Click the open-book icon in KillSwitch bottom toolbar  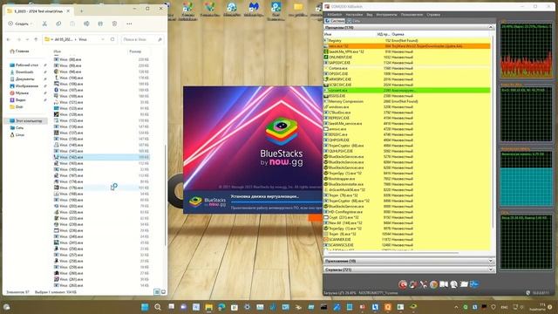[444, 284]
